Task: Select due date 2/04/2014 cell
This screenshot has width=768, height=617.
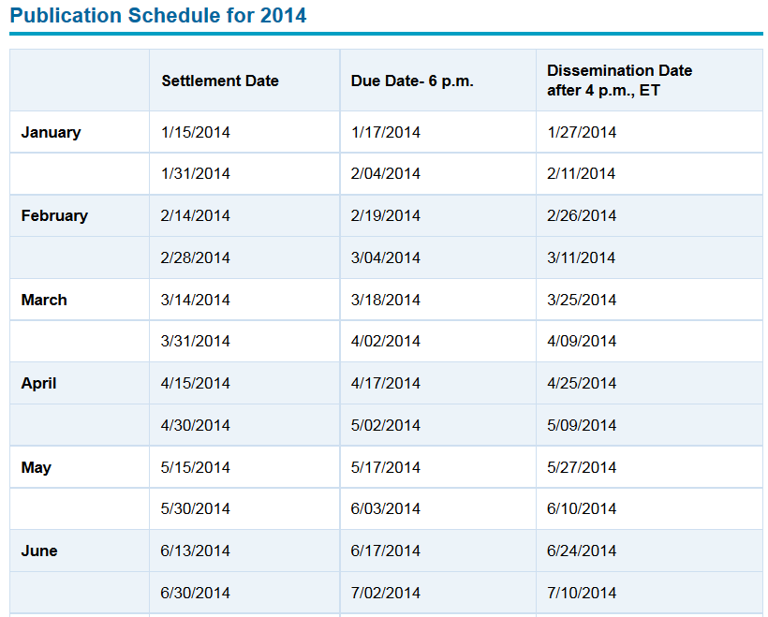Action: pyautogui.click(x=386, y=173)
